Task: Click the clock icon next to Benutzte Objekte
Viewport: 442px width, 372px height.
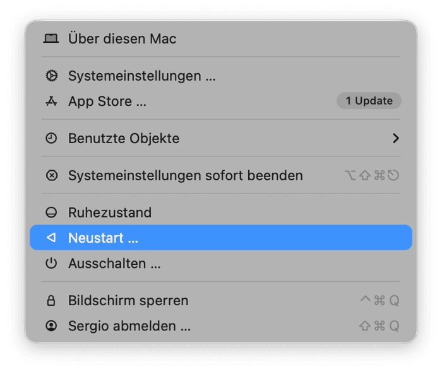Action: click(51, 138)
